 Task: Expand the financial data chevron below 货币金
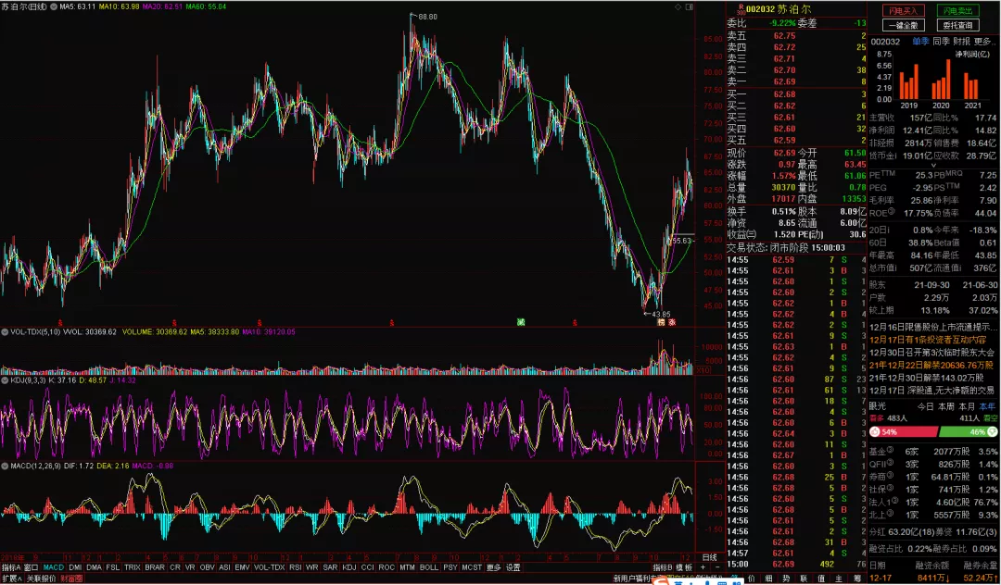[932, 166]
